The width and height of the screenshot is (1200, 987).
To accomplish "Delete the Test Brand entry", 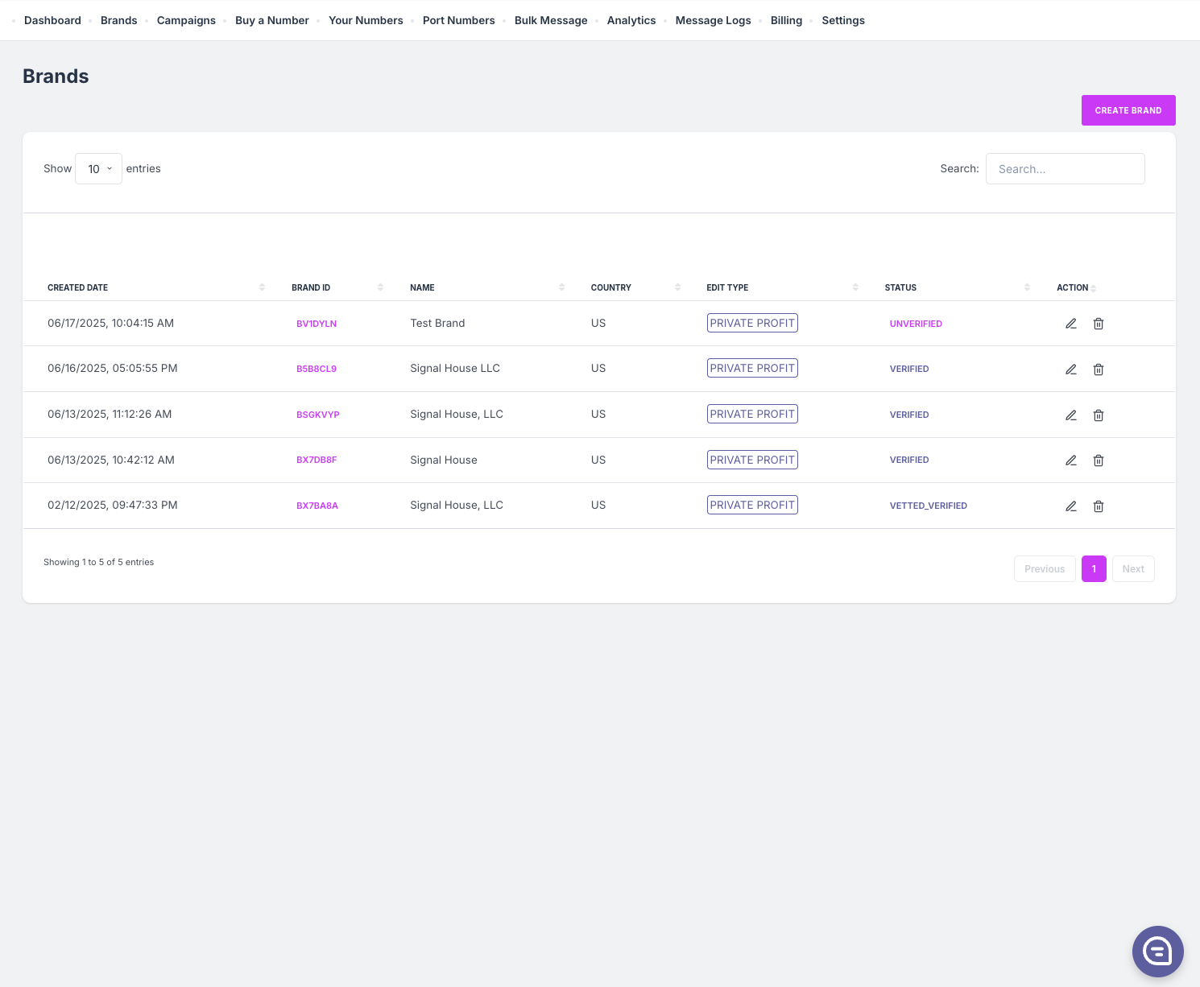I will [x=1099, y=324].
